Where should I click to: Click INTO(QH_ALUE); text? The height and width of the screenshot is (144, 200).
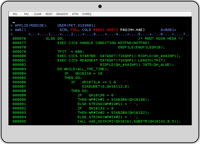158,65
